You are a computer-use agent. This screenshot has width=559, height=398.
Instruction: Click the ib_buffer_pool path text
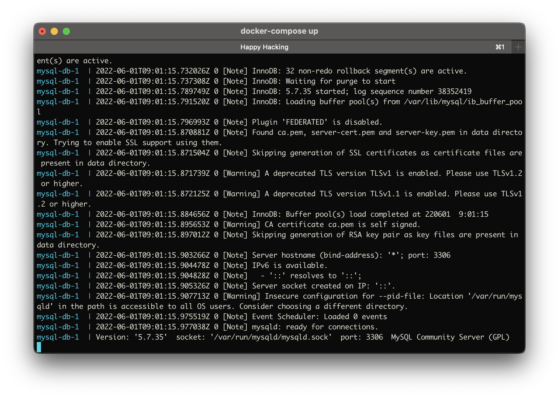point(463,101)
